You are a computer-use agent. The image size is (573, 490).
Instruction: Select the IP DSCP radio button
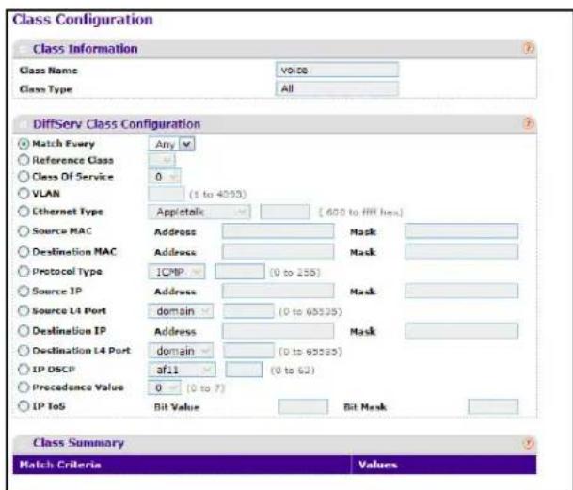pyautogui.click(x=24, y=369)
